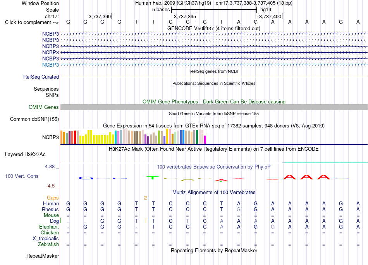Click the 3,737,390 position marker
368x265 pixels.
100,16
